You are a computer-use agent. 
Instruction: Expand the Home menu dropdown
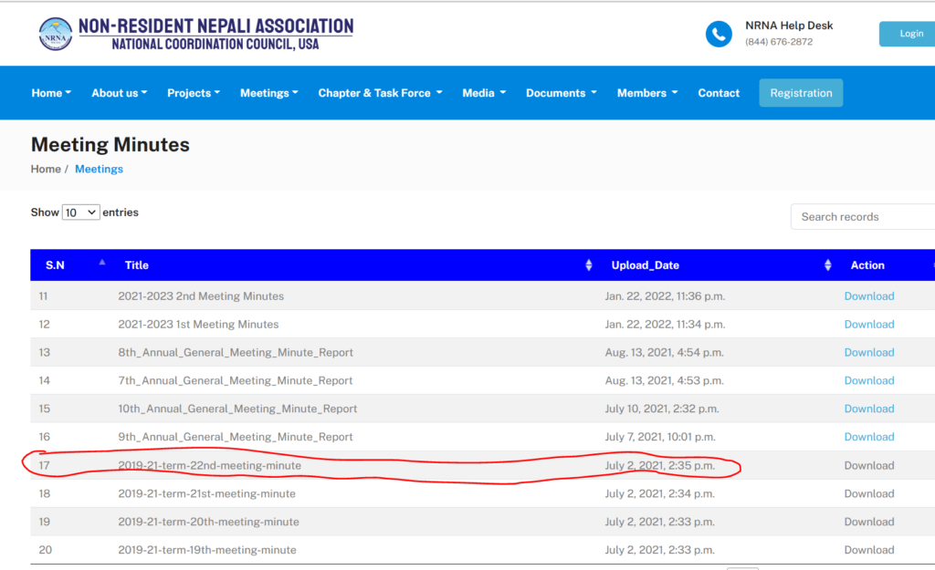tap(51, 93)
